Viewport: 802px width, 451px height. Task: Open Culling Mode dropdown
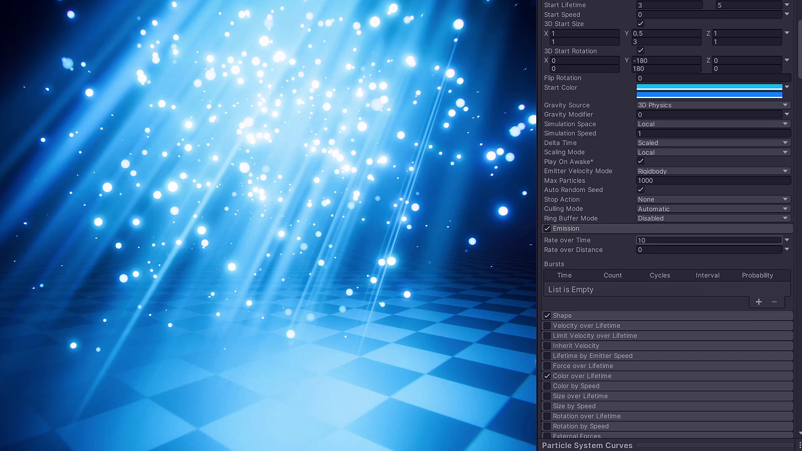pos(713,209)
